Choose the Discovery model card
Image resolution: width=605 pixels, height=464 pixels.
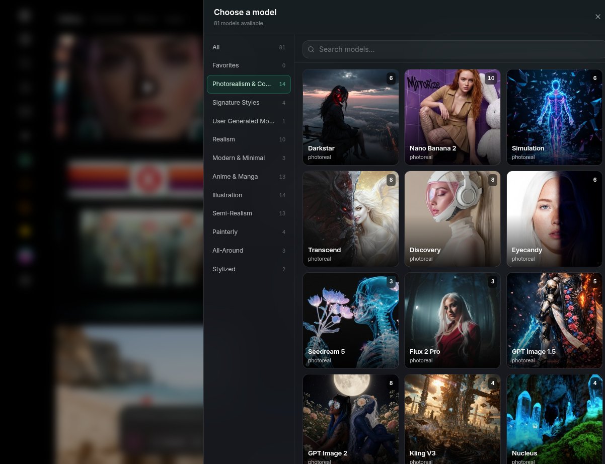(452, 219)
